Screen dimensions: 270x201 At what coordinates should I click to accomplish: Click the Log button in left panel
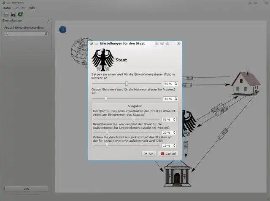(26, 189)
